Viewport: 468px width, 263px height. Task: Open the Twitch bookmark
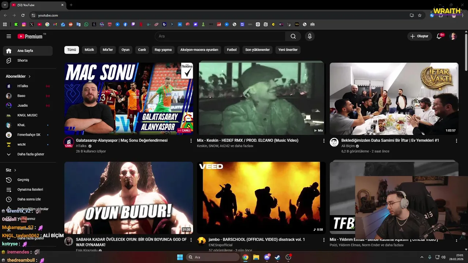[x=133, y=24]
